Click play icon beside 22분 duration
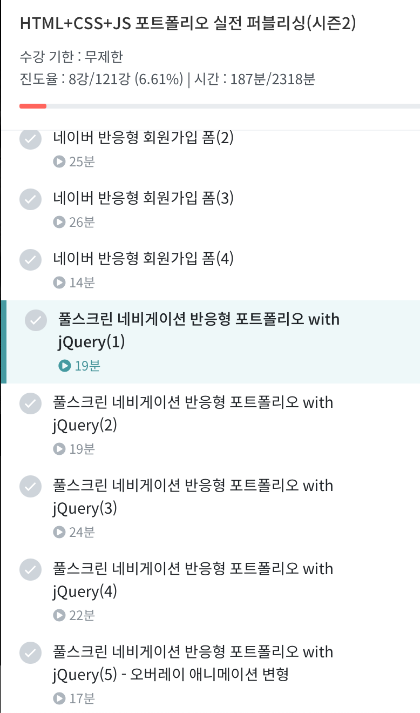 [x=59, y=615]
